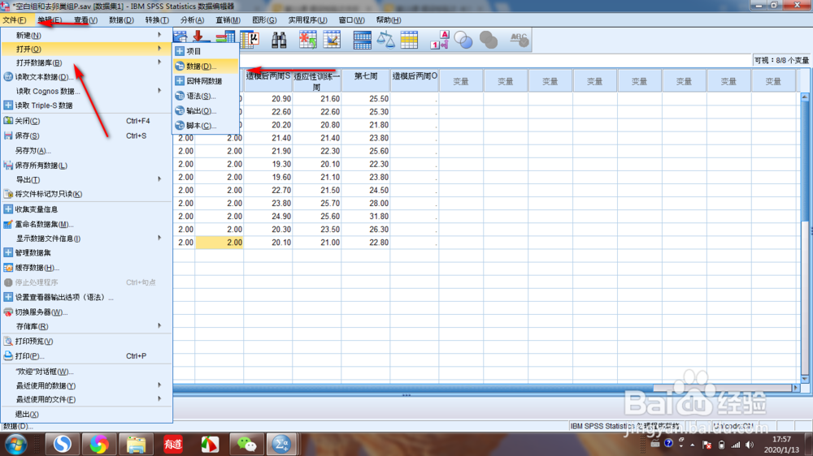The image size is (813, 456).
Task: Open the colorful browser taskbar icon
Action: [x=99, y=444]
